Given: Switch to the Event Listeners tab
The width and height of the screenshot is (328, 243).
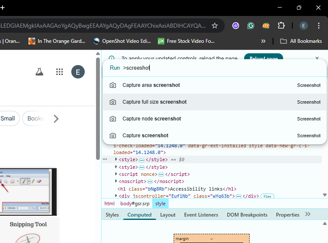Looking at the screenshot, I should [x=201, y=215].
